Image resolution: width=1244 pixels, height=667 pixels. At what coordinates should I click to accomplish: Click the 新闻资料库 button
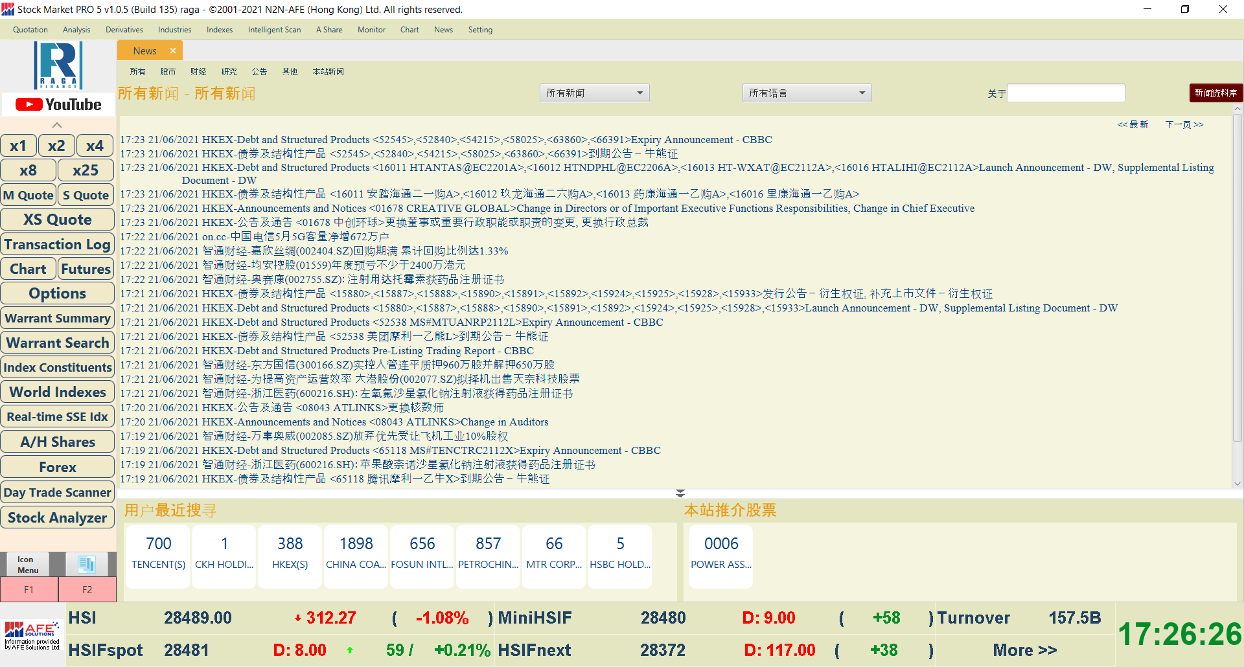pyautogui.click(x=1215, y=93)
